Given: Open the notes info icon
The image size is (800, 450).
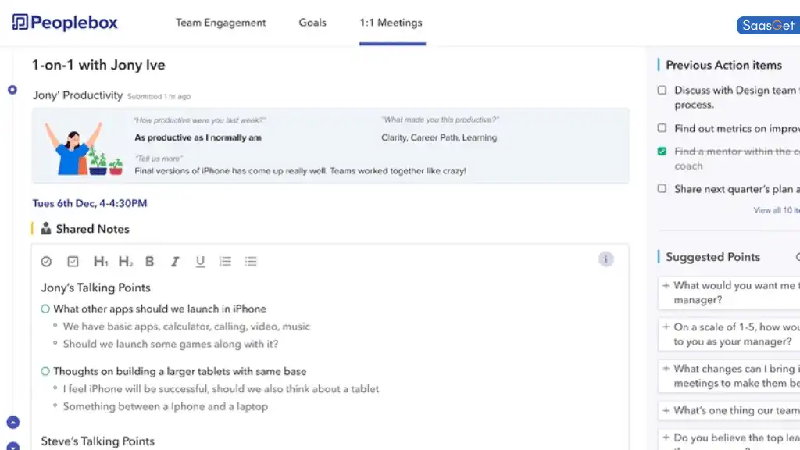Looking at the screenshot, I should pyautogui.click(x=605, y=259).
